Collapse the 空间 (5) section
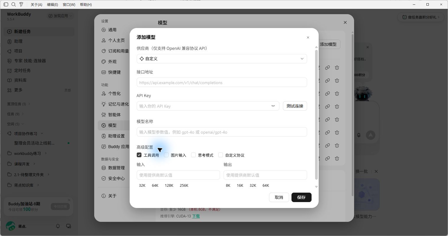Viewport: 448px width, 236px height. point(16,124)
